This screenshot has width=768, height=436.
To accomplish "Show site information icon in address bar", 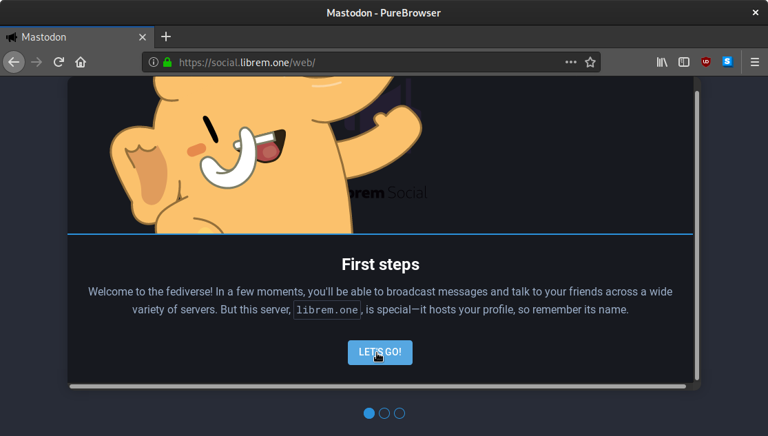I will click(154, 62).
